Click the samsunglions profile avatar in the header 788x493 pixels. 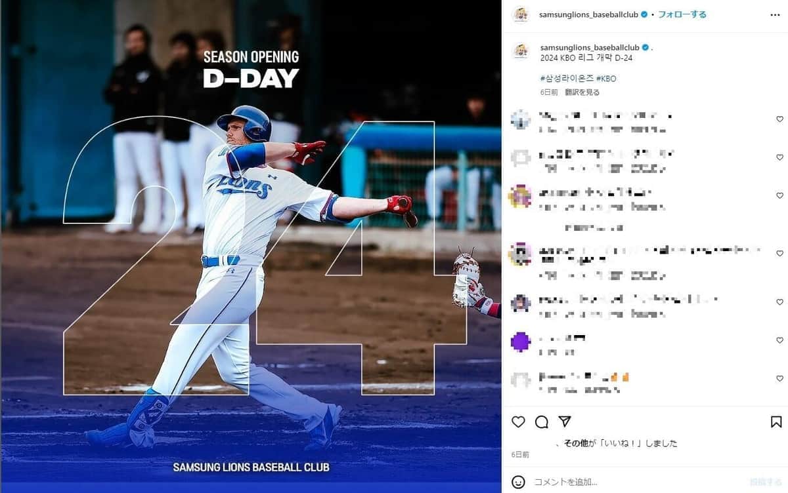click(521, 14)
